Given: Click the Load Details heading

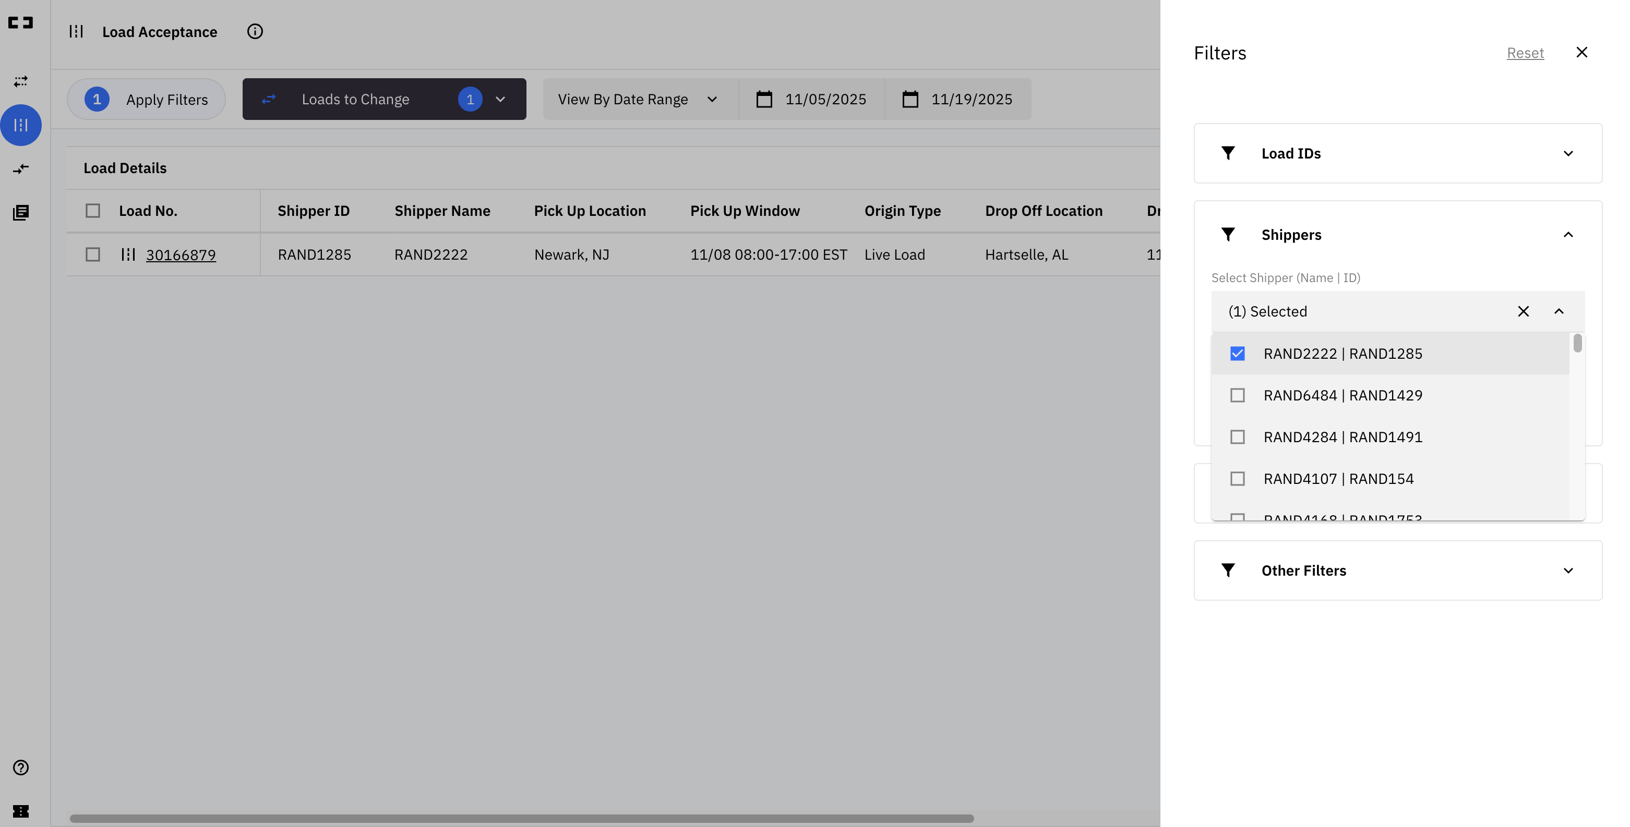Looking at the screenshot, I should coord(125,168).
